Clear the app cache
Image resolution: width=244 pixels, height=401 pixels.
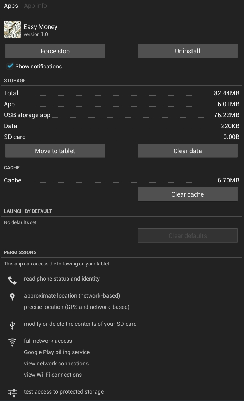pos(188,194)
